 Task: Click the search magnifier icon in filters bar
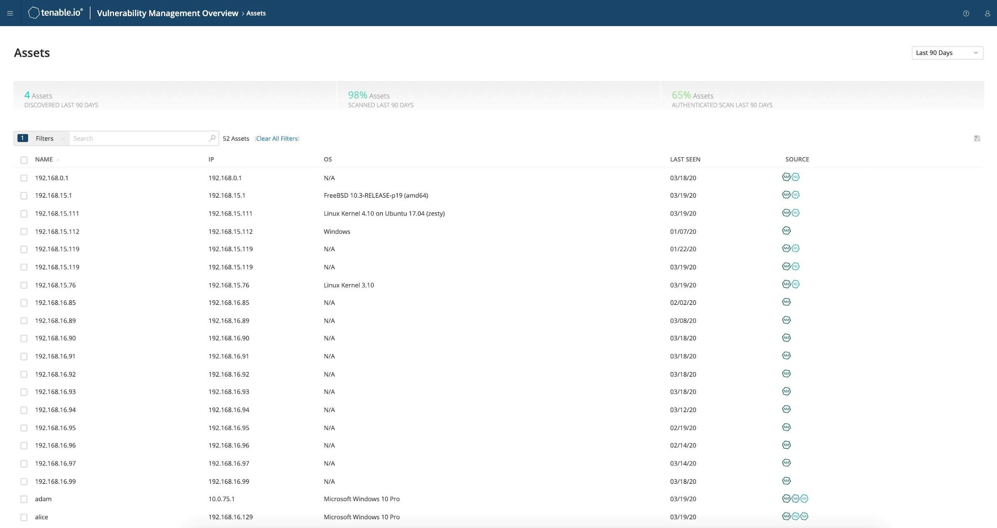click(212, 138)
